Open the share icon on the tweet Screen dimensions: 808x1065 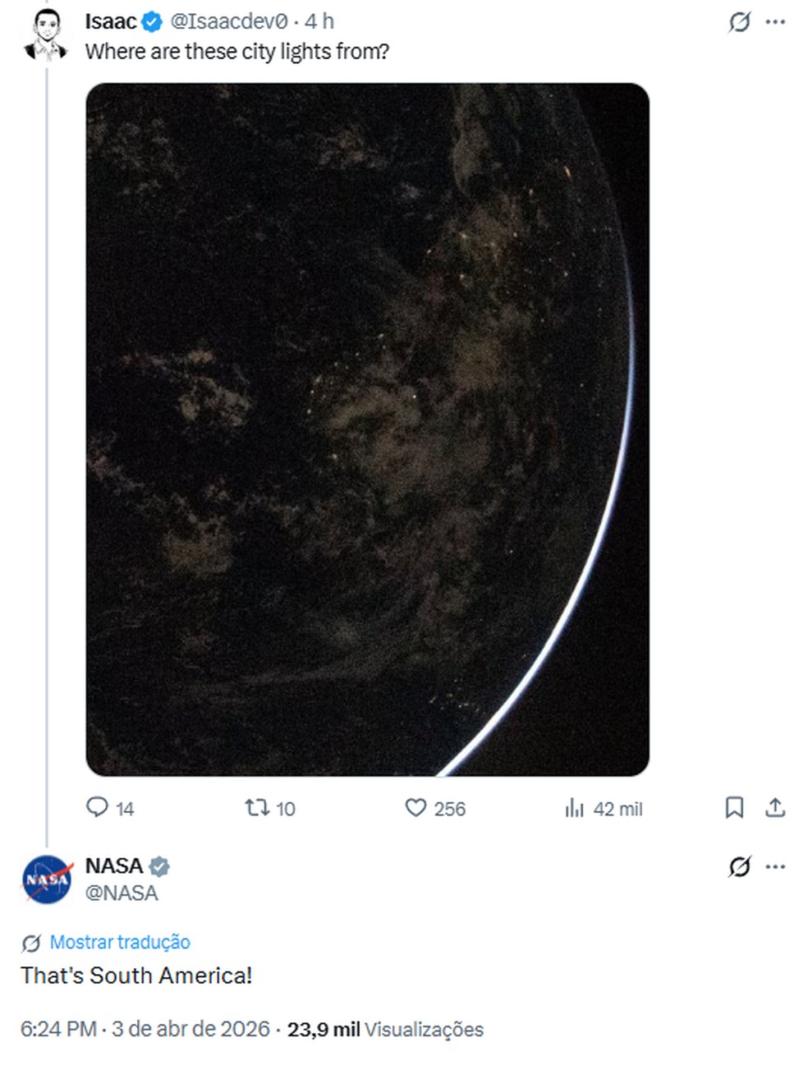tap(774, 808)
